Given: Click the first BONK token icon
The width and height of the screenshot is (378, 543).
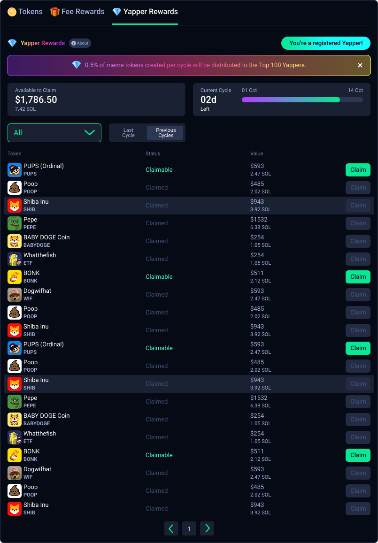Looking at the screenshot, I should tap(15, 277).
